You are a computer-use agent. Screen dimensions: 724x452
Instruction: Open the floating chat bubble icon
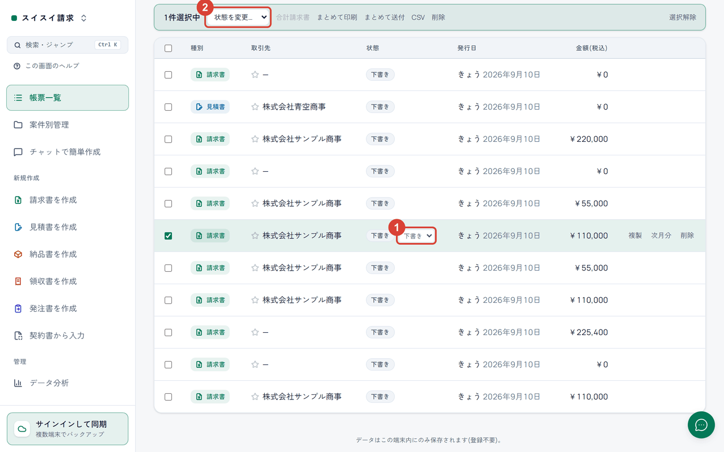click(701, 425)
